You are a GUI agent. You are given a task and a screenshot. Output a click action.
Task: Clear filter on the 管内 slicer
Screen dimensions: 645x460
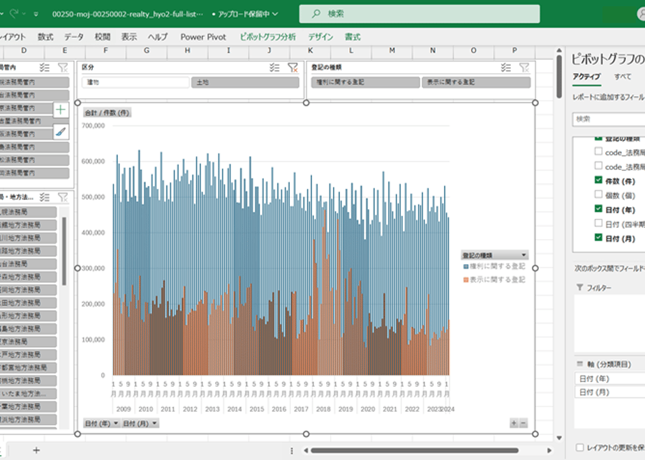tap(63, 68)
